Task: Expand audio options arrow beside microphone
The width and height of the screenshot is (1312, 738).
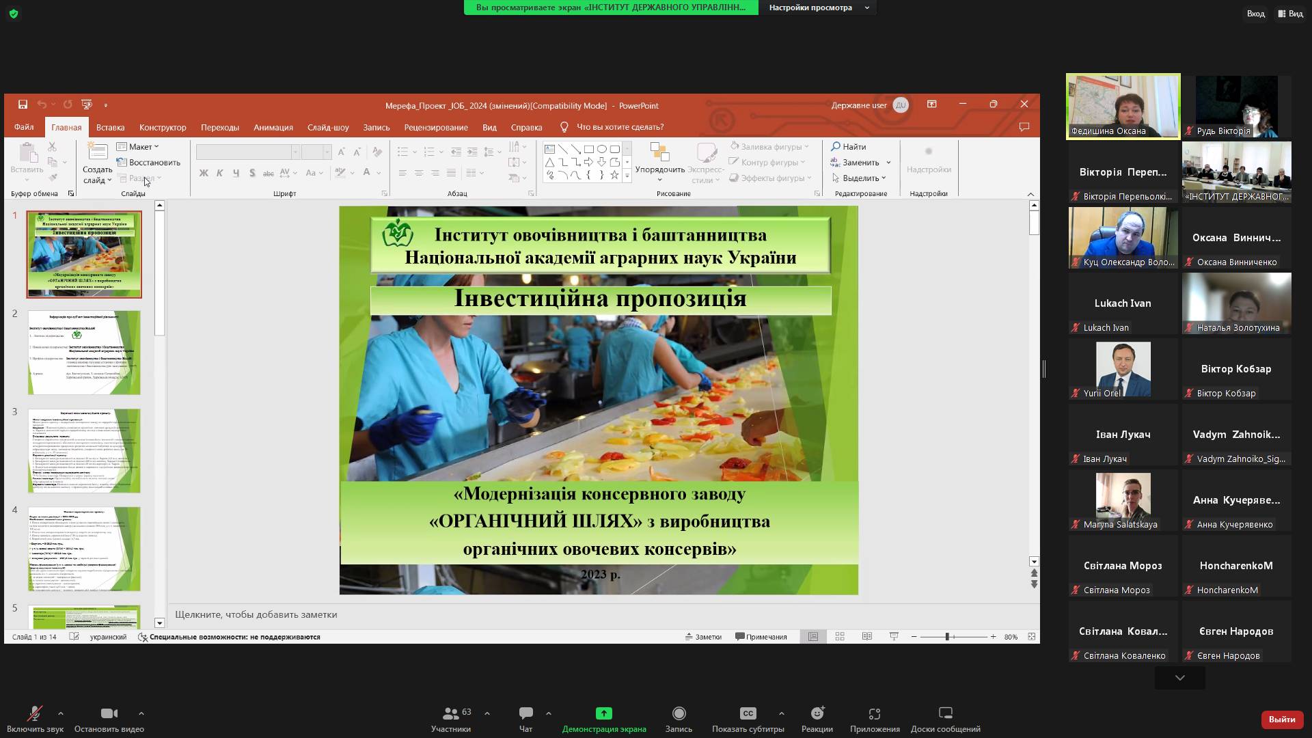Action: (61, 713)
